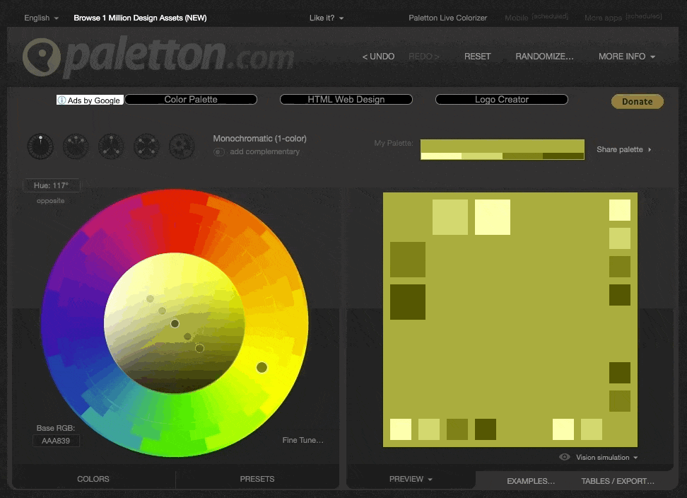Click the large lightest yellow preview square
Viewport: 687px width, 498px height.
493,217
